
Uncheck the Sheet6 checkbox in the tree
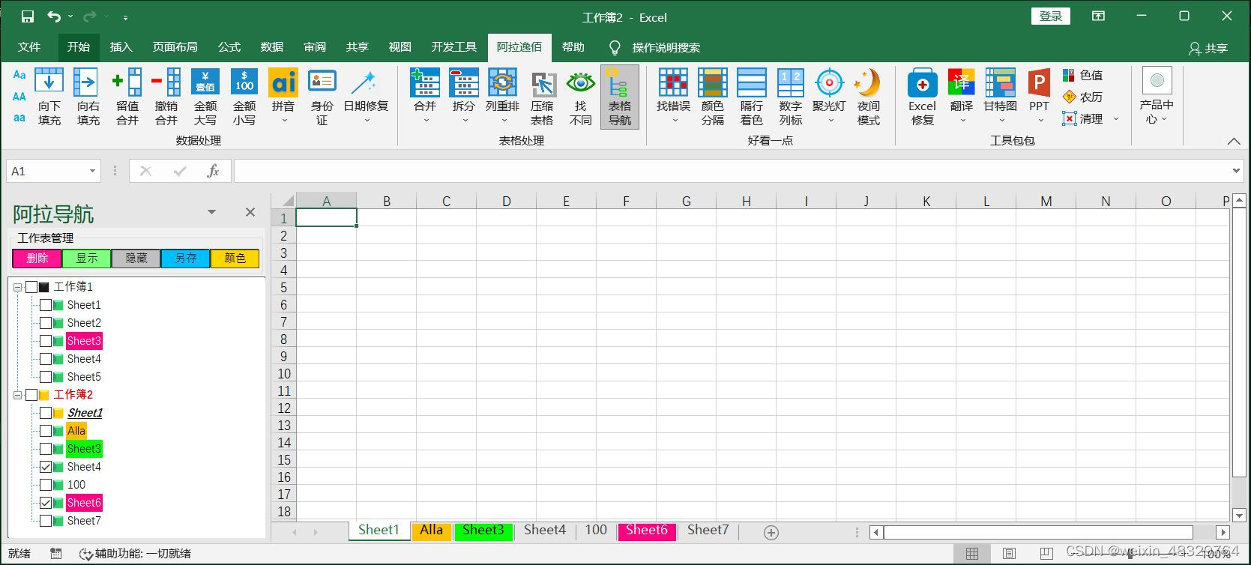coord(46,503)
